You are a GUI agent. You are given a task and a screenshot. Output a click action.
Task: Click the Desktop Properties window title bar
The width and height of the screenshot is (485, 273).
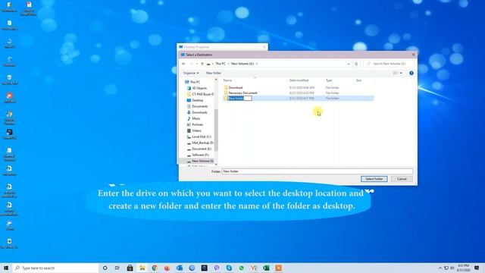[x=222, y=47]
